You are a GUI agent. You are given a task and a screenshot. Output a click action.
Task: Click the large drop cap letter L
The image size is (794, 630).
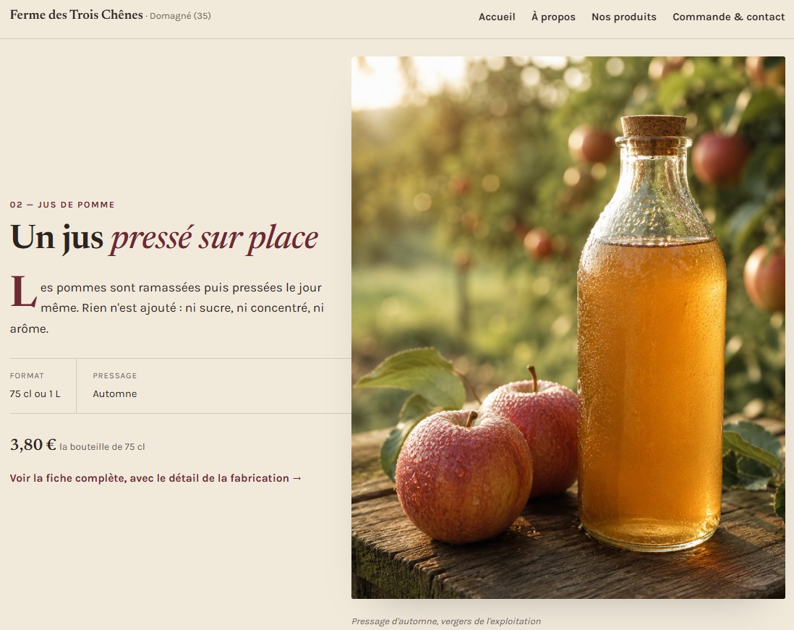(x=23, y=291)
